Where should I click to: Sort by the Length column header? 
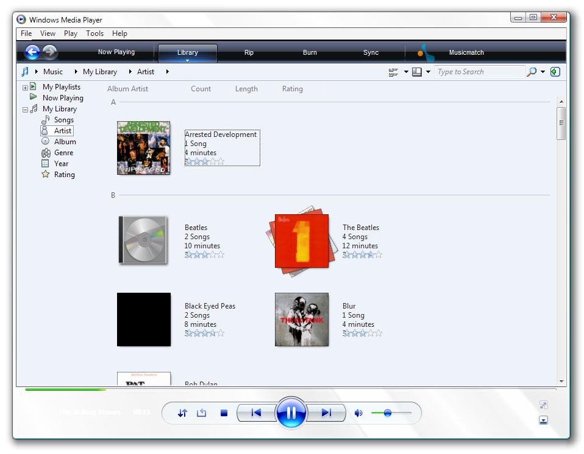246,89
